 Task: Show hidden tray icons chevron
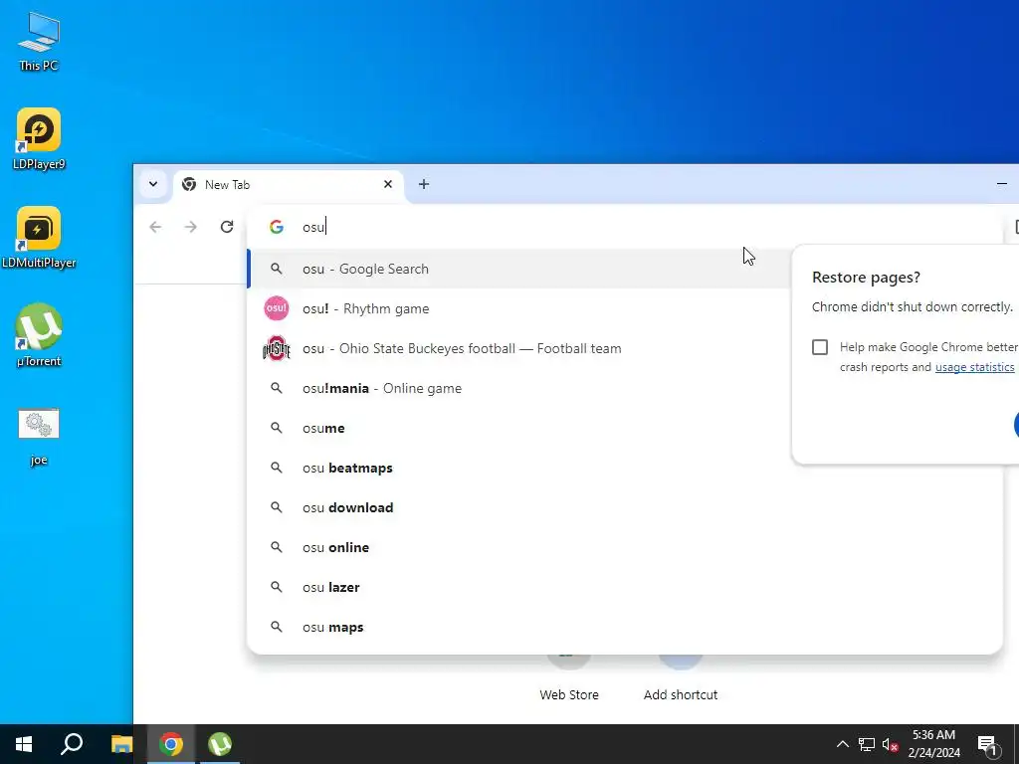point(842,744)
